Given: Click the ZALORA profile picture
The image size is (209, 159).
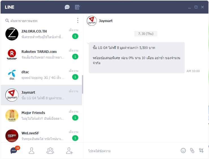Looking at the screenshot, I should 12,34.
